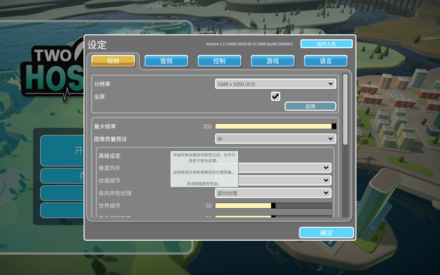Image resolution: width=440 pixels, height=275 pixels.
Task: Confirm settings with the 确定 button
Action: pos(326,233)
